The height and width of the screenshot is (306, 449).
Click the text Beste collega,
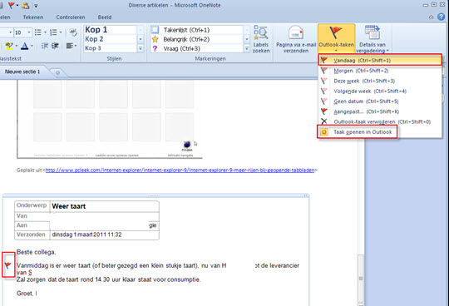click(x=36, y=252)
